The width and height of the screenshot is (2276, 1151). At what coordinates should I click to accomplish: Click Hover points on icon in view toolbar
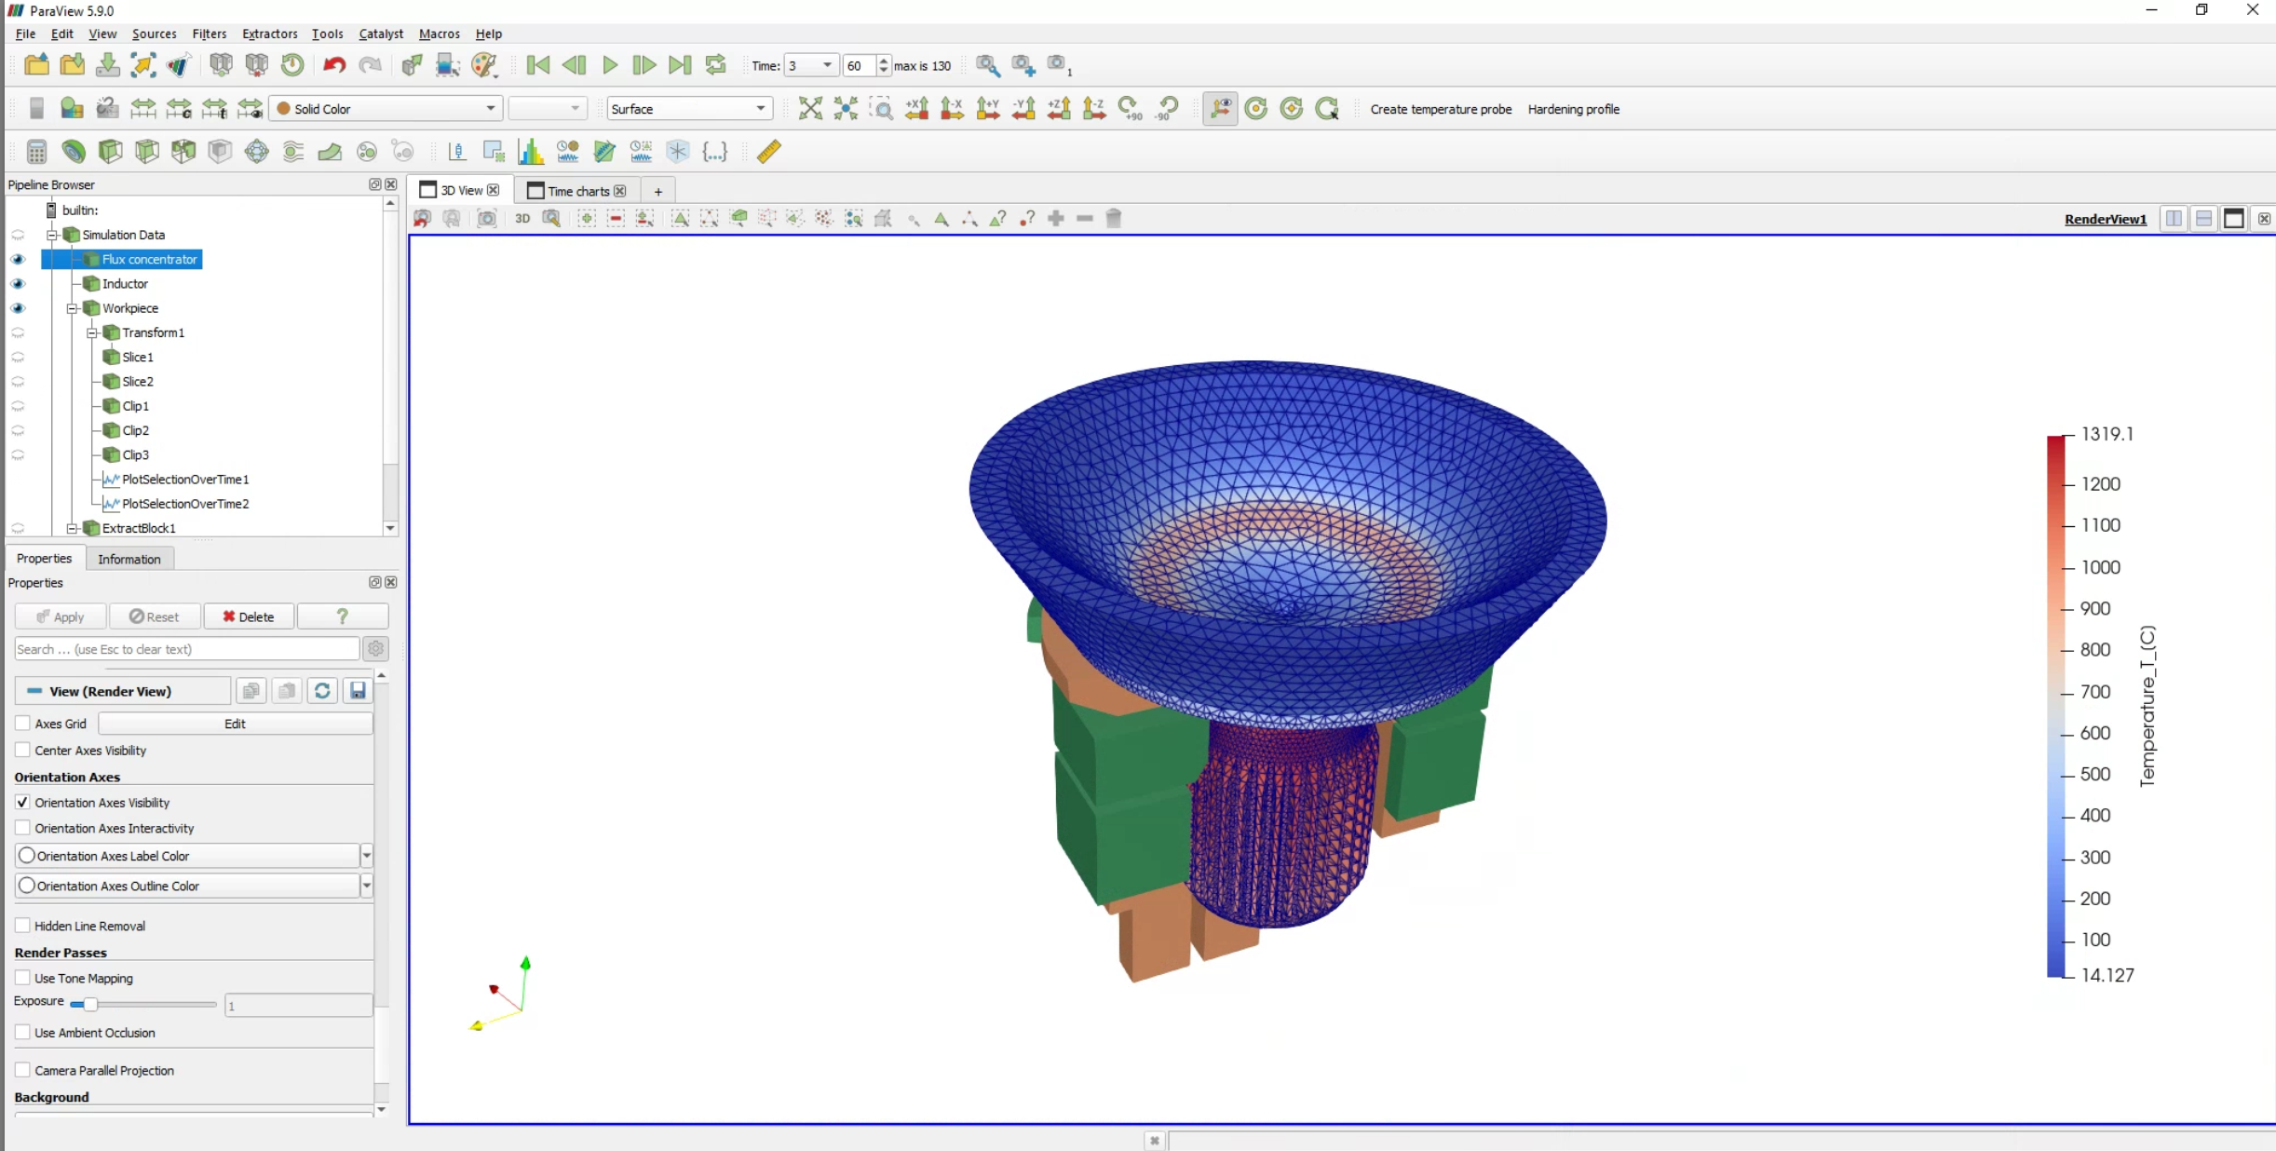point(1027,219)
